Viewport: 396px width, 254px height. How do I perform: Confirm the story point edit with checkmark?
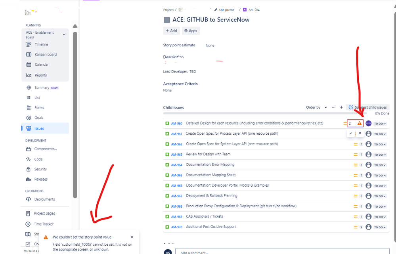click(351, 133)
